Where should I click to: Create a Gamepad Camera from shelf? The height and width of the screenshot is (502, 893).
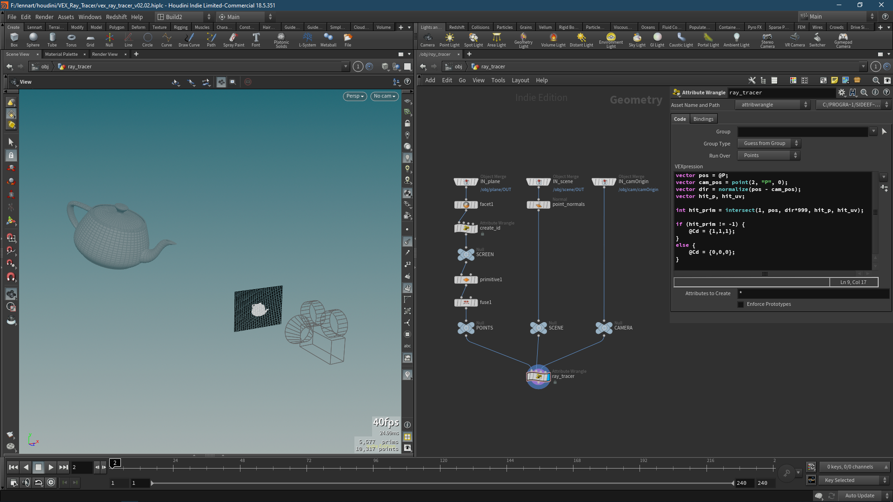click(x=843, y=40)
